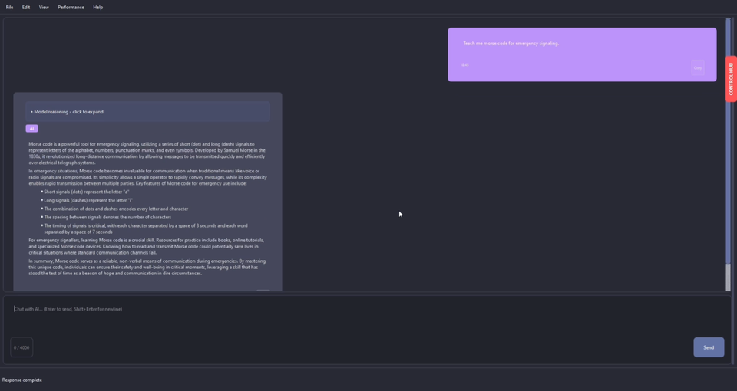Open the File menu
The width and height of the screenshot is (737, 391).
(x=9, y=7)
